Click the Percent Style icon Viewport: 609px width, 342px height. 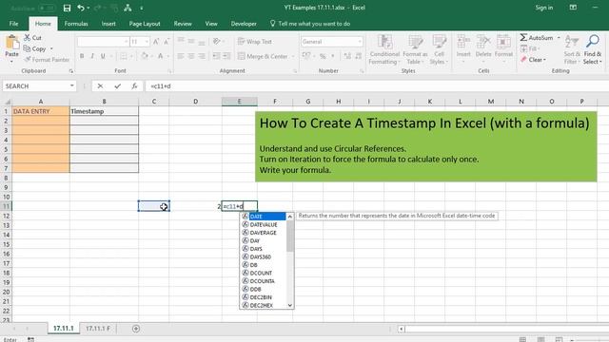coord(323,56)
